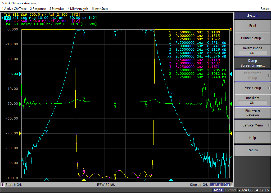Expand the Service Menu submenu

coord(252,125)
